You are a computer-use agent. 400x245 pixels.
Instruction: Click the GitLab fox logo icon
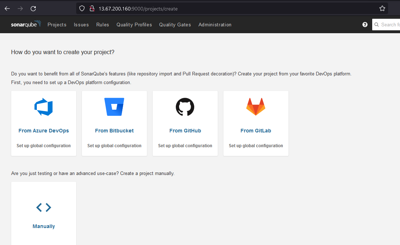256,107
